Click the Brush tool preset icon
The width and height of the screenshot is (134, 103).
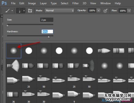tap(8, 11)
